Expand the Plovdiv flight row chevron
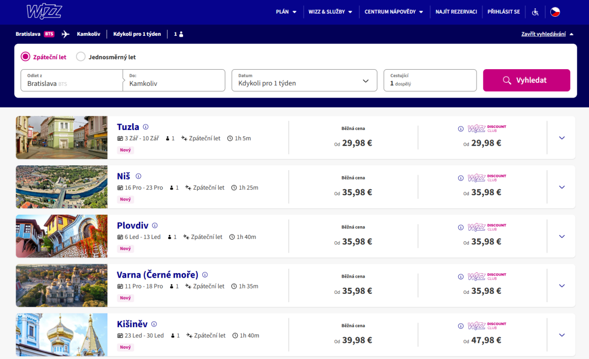589x359 pixels. point(562,236)
